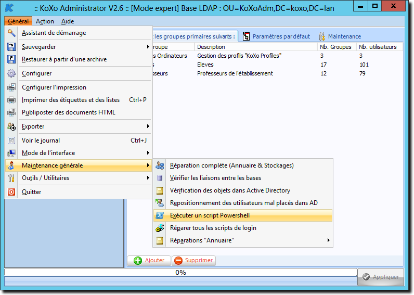
Task: Open the Action menu
Action: pos(45,21)
